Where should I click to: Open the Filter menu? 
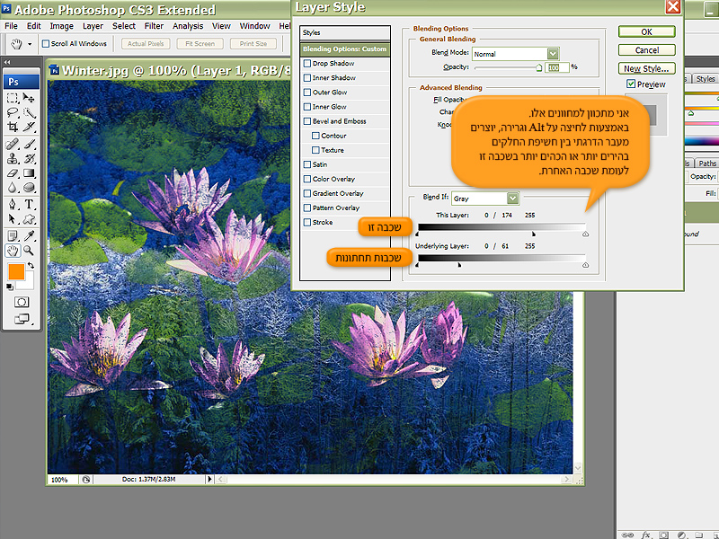(x=154, y=26)
